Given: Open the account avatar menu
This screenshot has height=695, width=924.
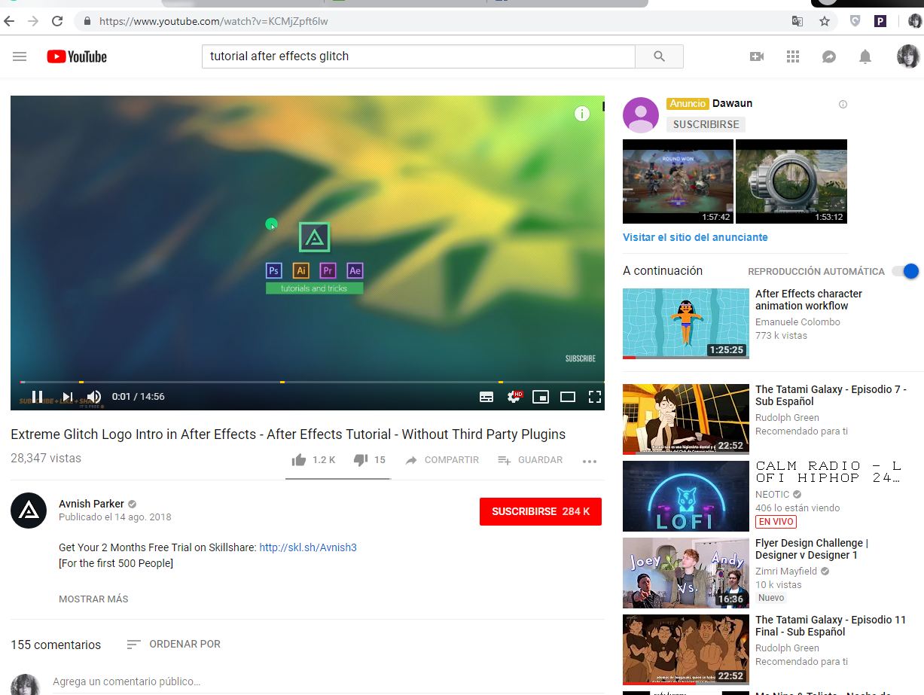Looking at the screenshot, I should pos(908,56).
